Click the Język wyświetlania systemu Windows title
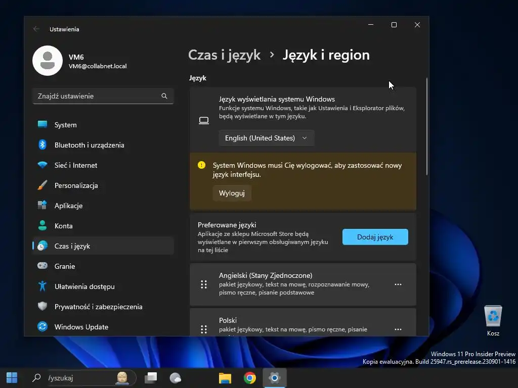Image resolution: width=518 pixels, height=388 pixels. coord(277,99)
